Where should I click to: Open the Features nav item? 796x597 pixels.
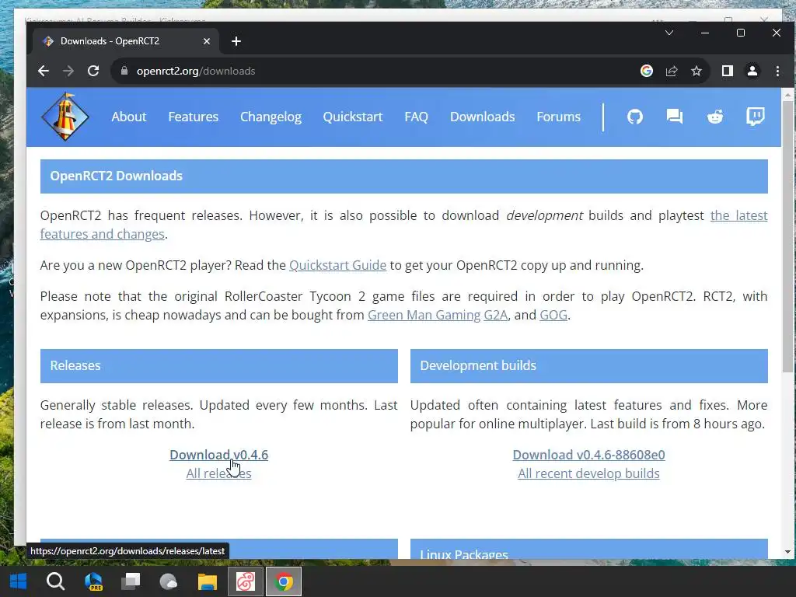(194, 117)
